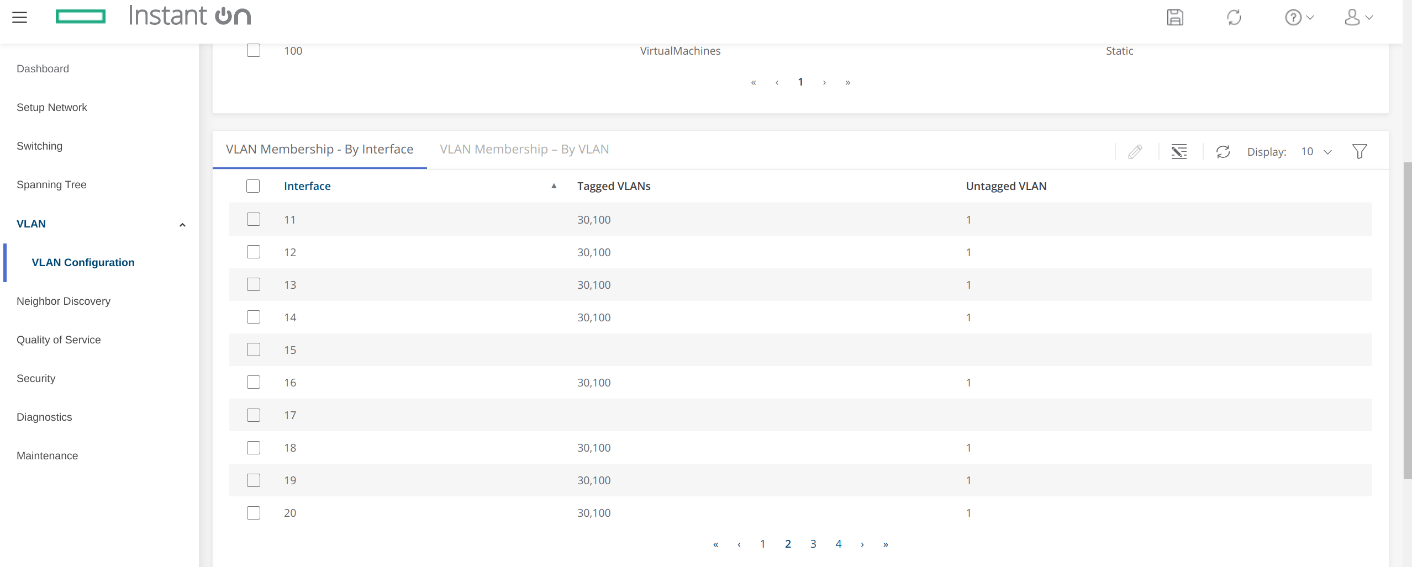Check the select-all checkbox in the interface table
Viewport: 1412px width, 567px height.
253,186
